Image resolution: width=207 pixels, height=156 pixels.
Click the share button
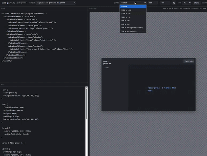click(196, 3)
